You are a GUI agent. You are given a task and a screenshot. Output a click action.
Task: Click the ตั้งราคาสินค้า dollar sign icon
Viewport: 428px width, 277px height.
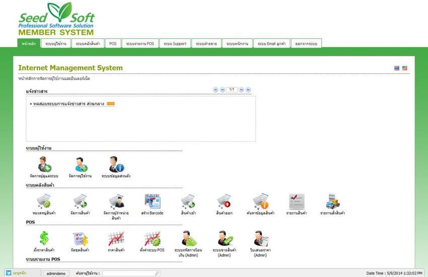click(44, 238)
